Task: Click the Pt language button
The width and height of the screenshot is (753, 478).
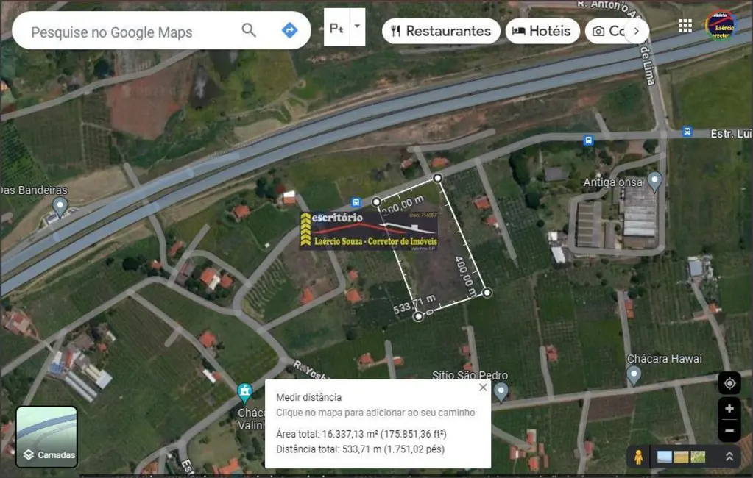Action: click(x=336, y=28)
